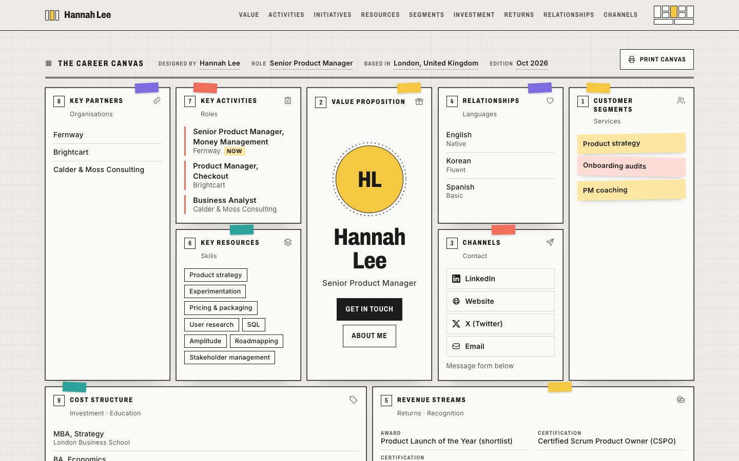Screen dimensions: 739x461
Task: Click the tag icon in Cost Structure
Action: tap(354, 400)
